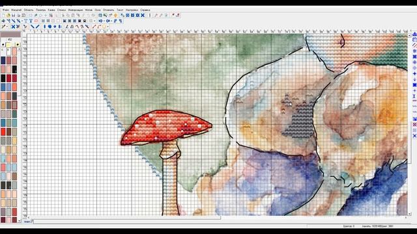Select the orange hand pan tool

tap(115, 15)
